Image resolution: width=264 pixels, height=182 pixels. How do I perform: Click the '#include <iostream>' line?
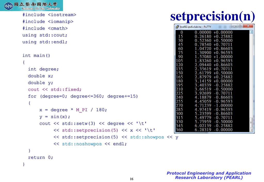(x=49, y=15)
